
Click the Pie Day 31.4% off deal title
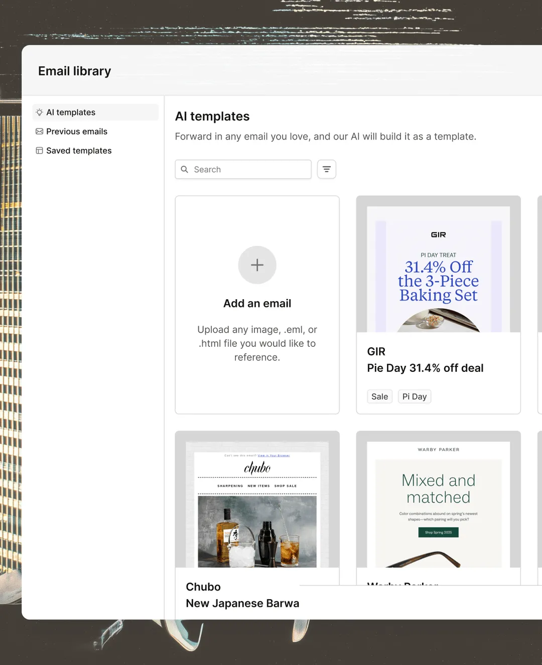(425, 368)
